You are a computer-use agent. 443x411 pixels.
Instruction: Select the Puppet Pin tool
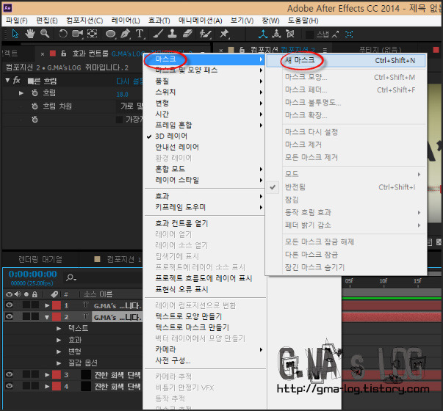click(224, 34)
